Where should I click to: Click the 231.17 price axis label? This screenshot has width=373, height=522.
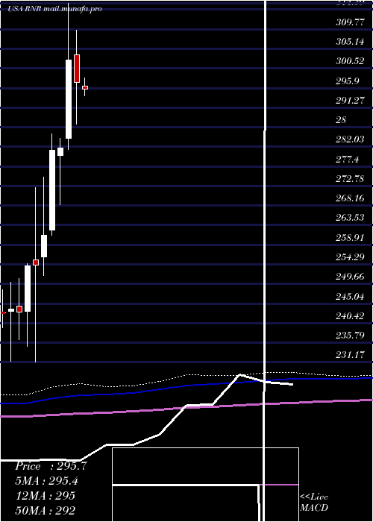[351, 354]
